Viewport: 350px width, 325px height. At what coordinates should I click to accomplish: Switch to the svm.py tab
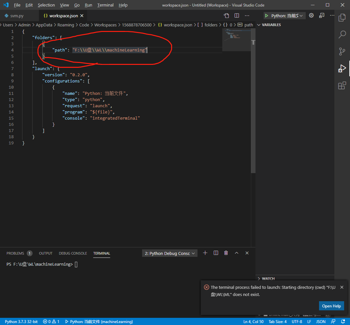point(16,15)
